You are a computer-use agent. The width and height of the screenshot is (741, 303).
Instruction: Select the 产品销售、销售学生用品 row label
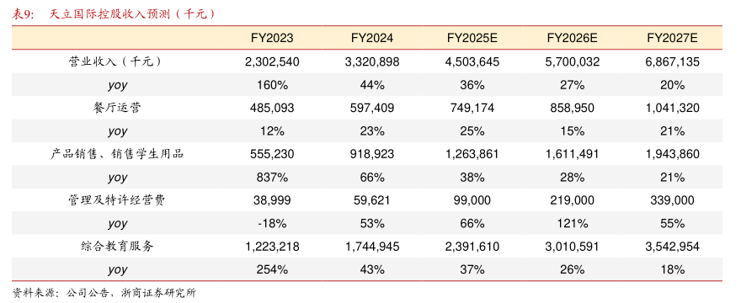point(117,154)
